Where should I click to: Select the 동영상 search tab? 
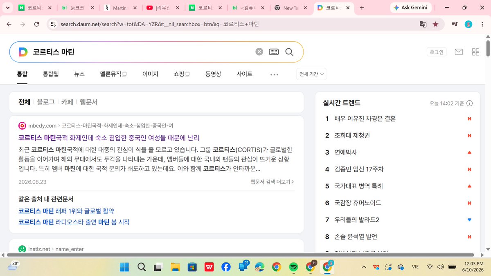[x=213, y=74]
